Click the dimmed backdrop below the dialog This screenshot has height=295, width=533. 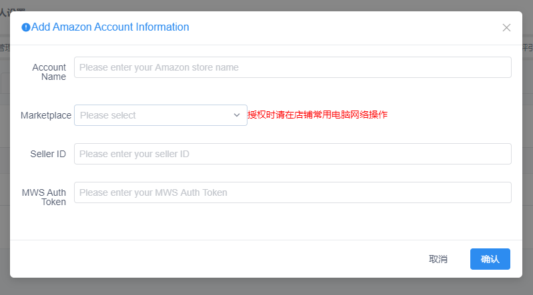(267, 286)
